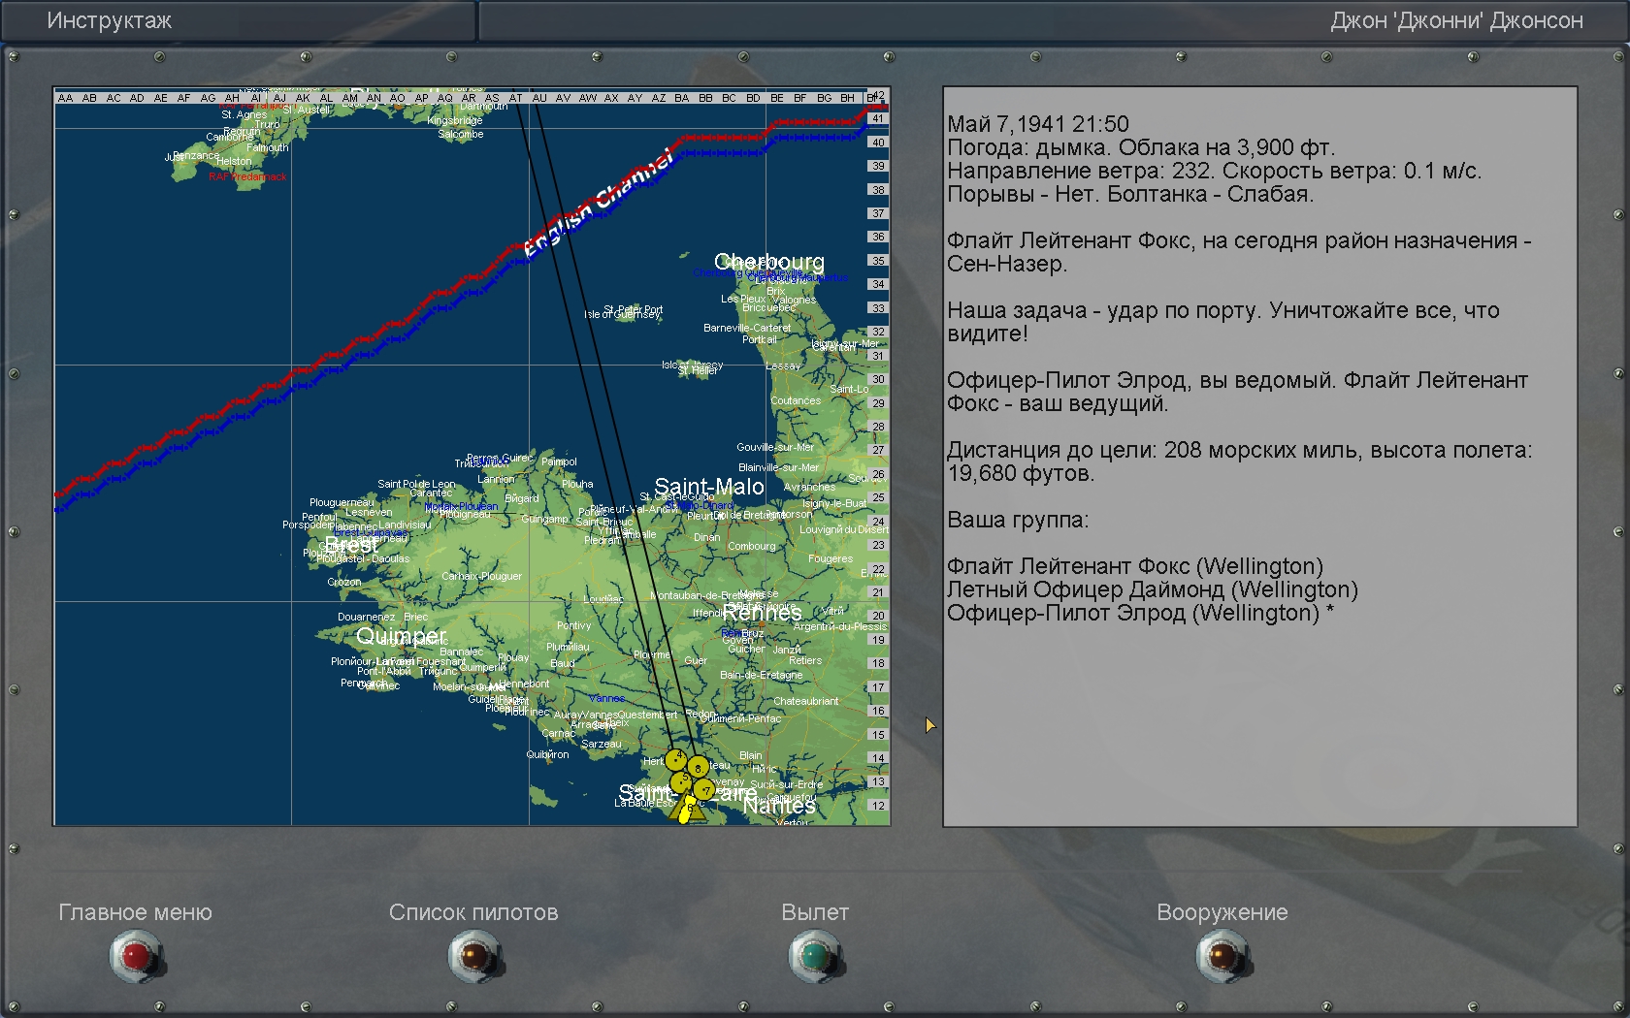Click the Ваша группа heading
This screenshot has height=1018, width=1630.
click(1018, 520)
